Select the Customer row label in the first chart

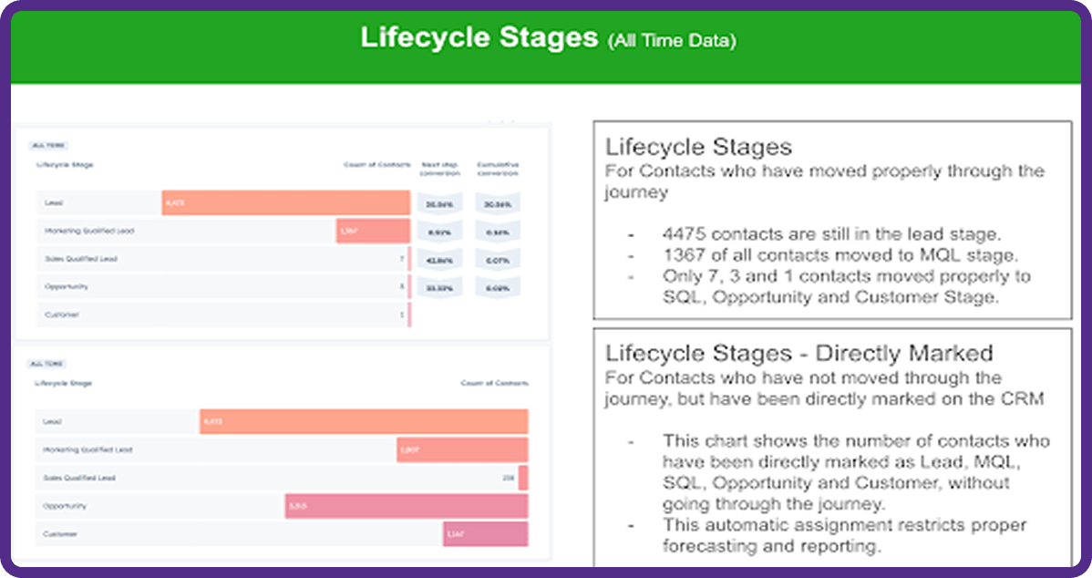[x=61, y=315]
